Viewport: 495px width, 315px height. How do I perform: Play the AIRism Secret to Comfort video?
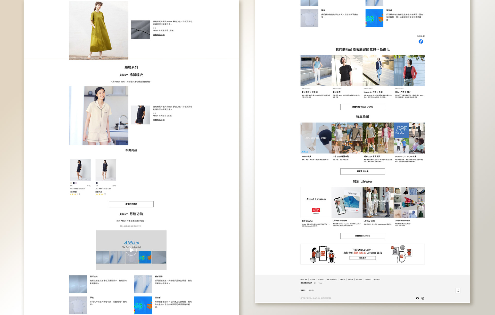tap(131, 250)
